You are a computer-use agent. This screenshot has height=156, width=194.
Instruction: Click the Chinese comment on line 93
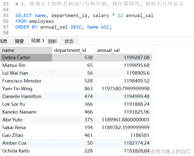coord(100,4)
